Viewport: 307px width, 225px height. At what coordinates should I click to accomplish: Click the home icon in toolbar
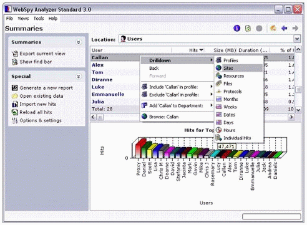pyautogui.click(x=273, y=28)
